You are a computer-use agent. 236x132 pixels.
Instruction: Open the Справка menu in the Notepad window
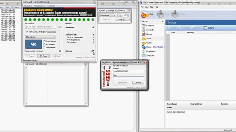pos(15,7)
